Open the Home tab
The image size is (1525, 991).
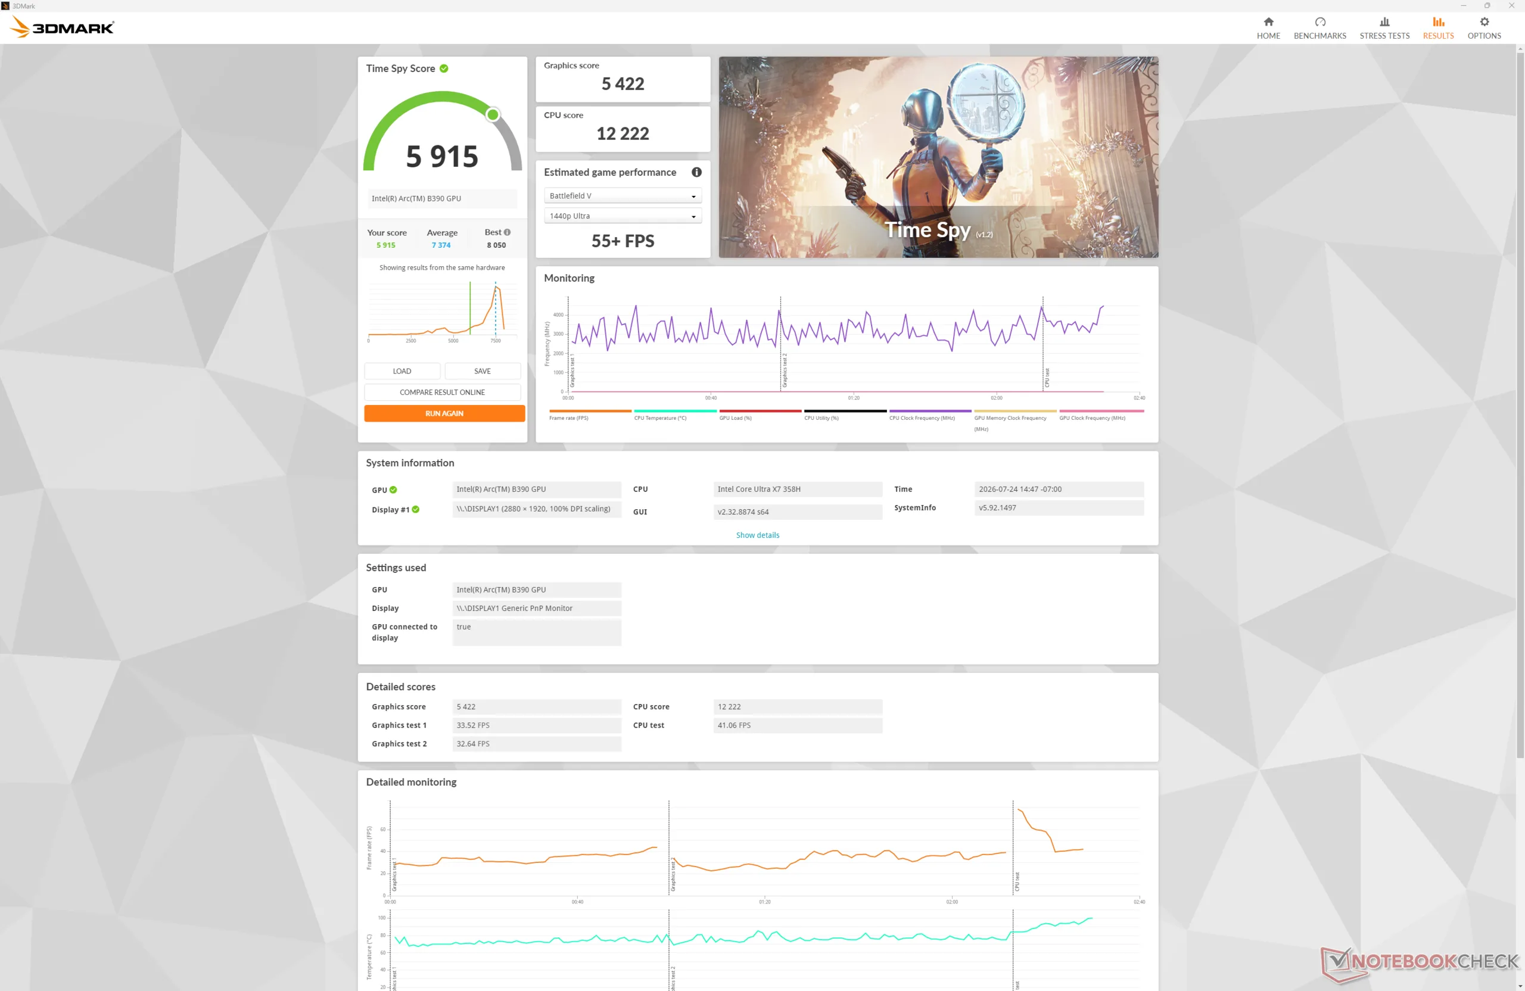click(x=1268, y=28)
